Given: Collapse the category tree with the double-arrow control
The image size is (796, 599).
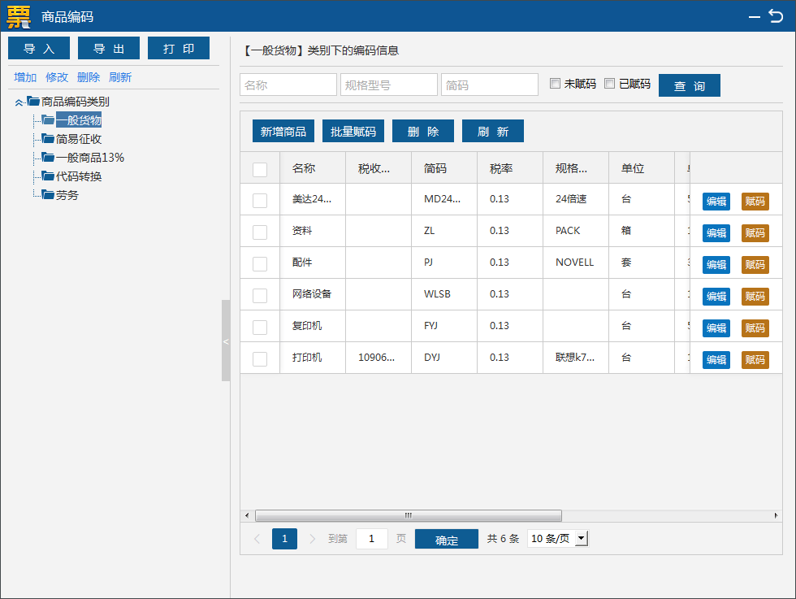Looking at the screenshot, I should click(x=18, y=101).
